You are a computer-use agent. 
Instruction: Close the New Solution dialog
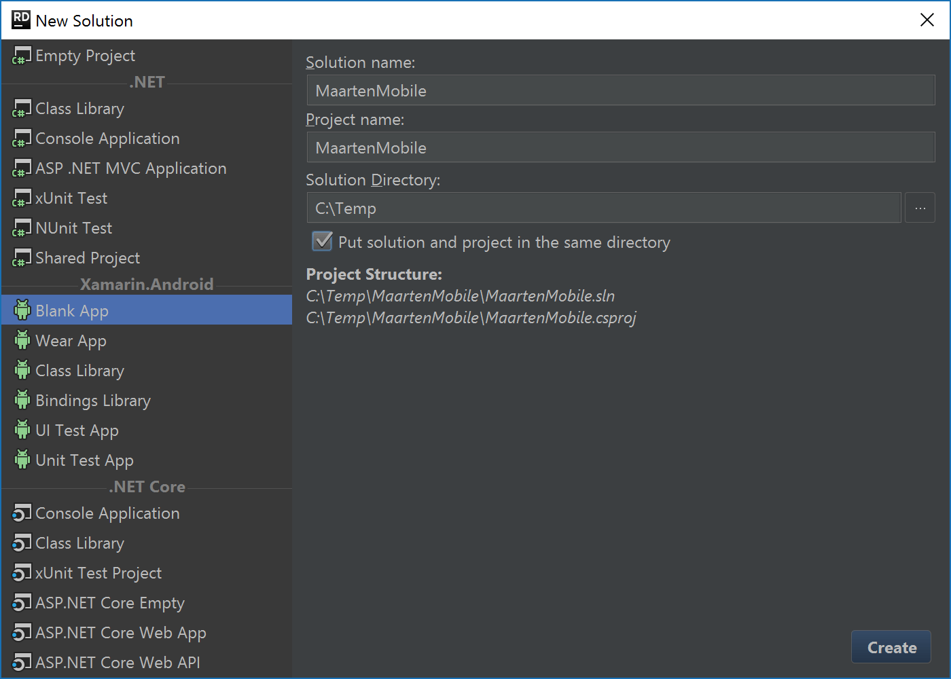tap(927, 20)
